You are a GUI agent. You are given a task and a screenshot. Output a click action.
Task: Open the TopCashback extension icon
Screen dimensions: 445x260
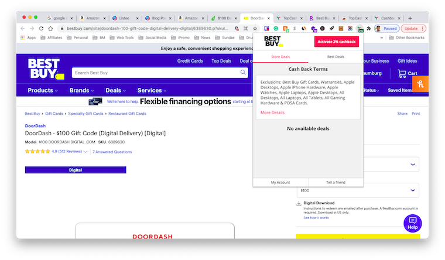[x=360, y=29]
